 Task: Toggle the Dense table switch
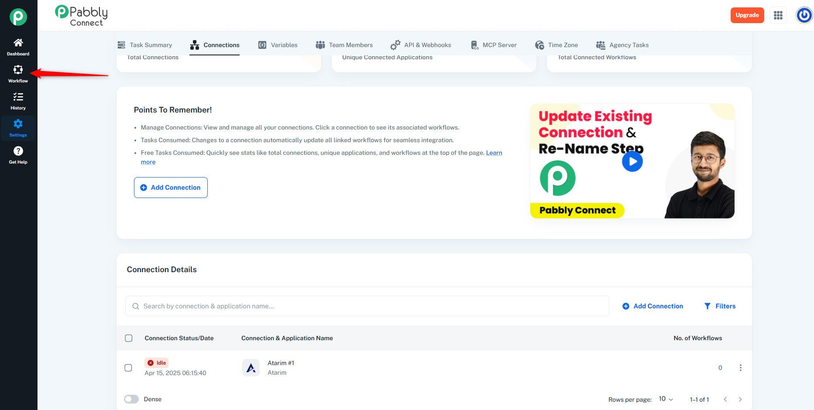(x=131, y=399)
